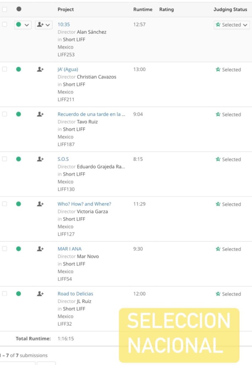Open the Road to Delicias project link
Screen dimensions: 252x365
[75, 294]
